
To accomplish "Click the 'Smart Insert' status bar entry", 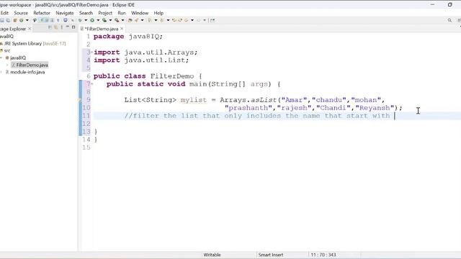I will click(271, 255).
